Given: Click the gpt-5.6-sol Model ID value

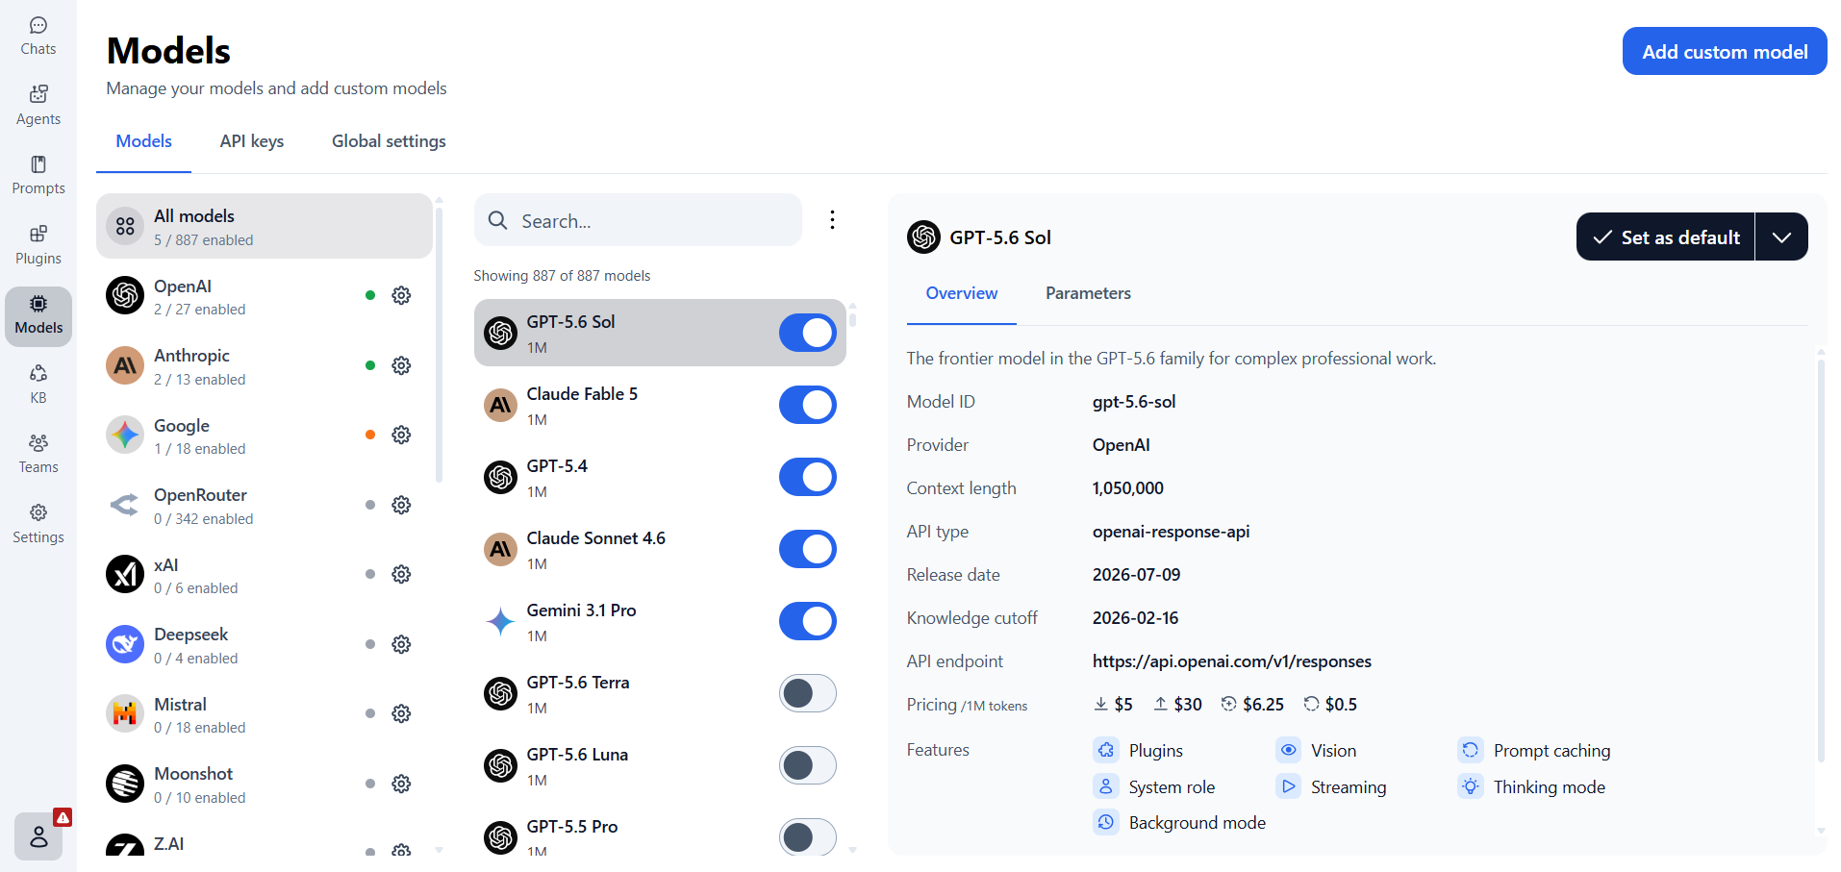Looking at the screenshot, I should click(1134, 402).
